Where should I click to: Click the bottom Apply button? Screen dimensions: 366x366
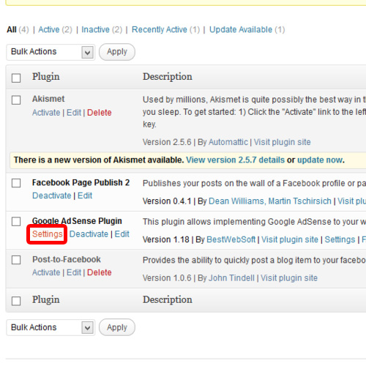coord(117,327)
